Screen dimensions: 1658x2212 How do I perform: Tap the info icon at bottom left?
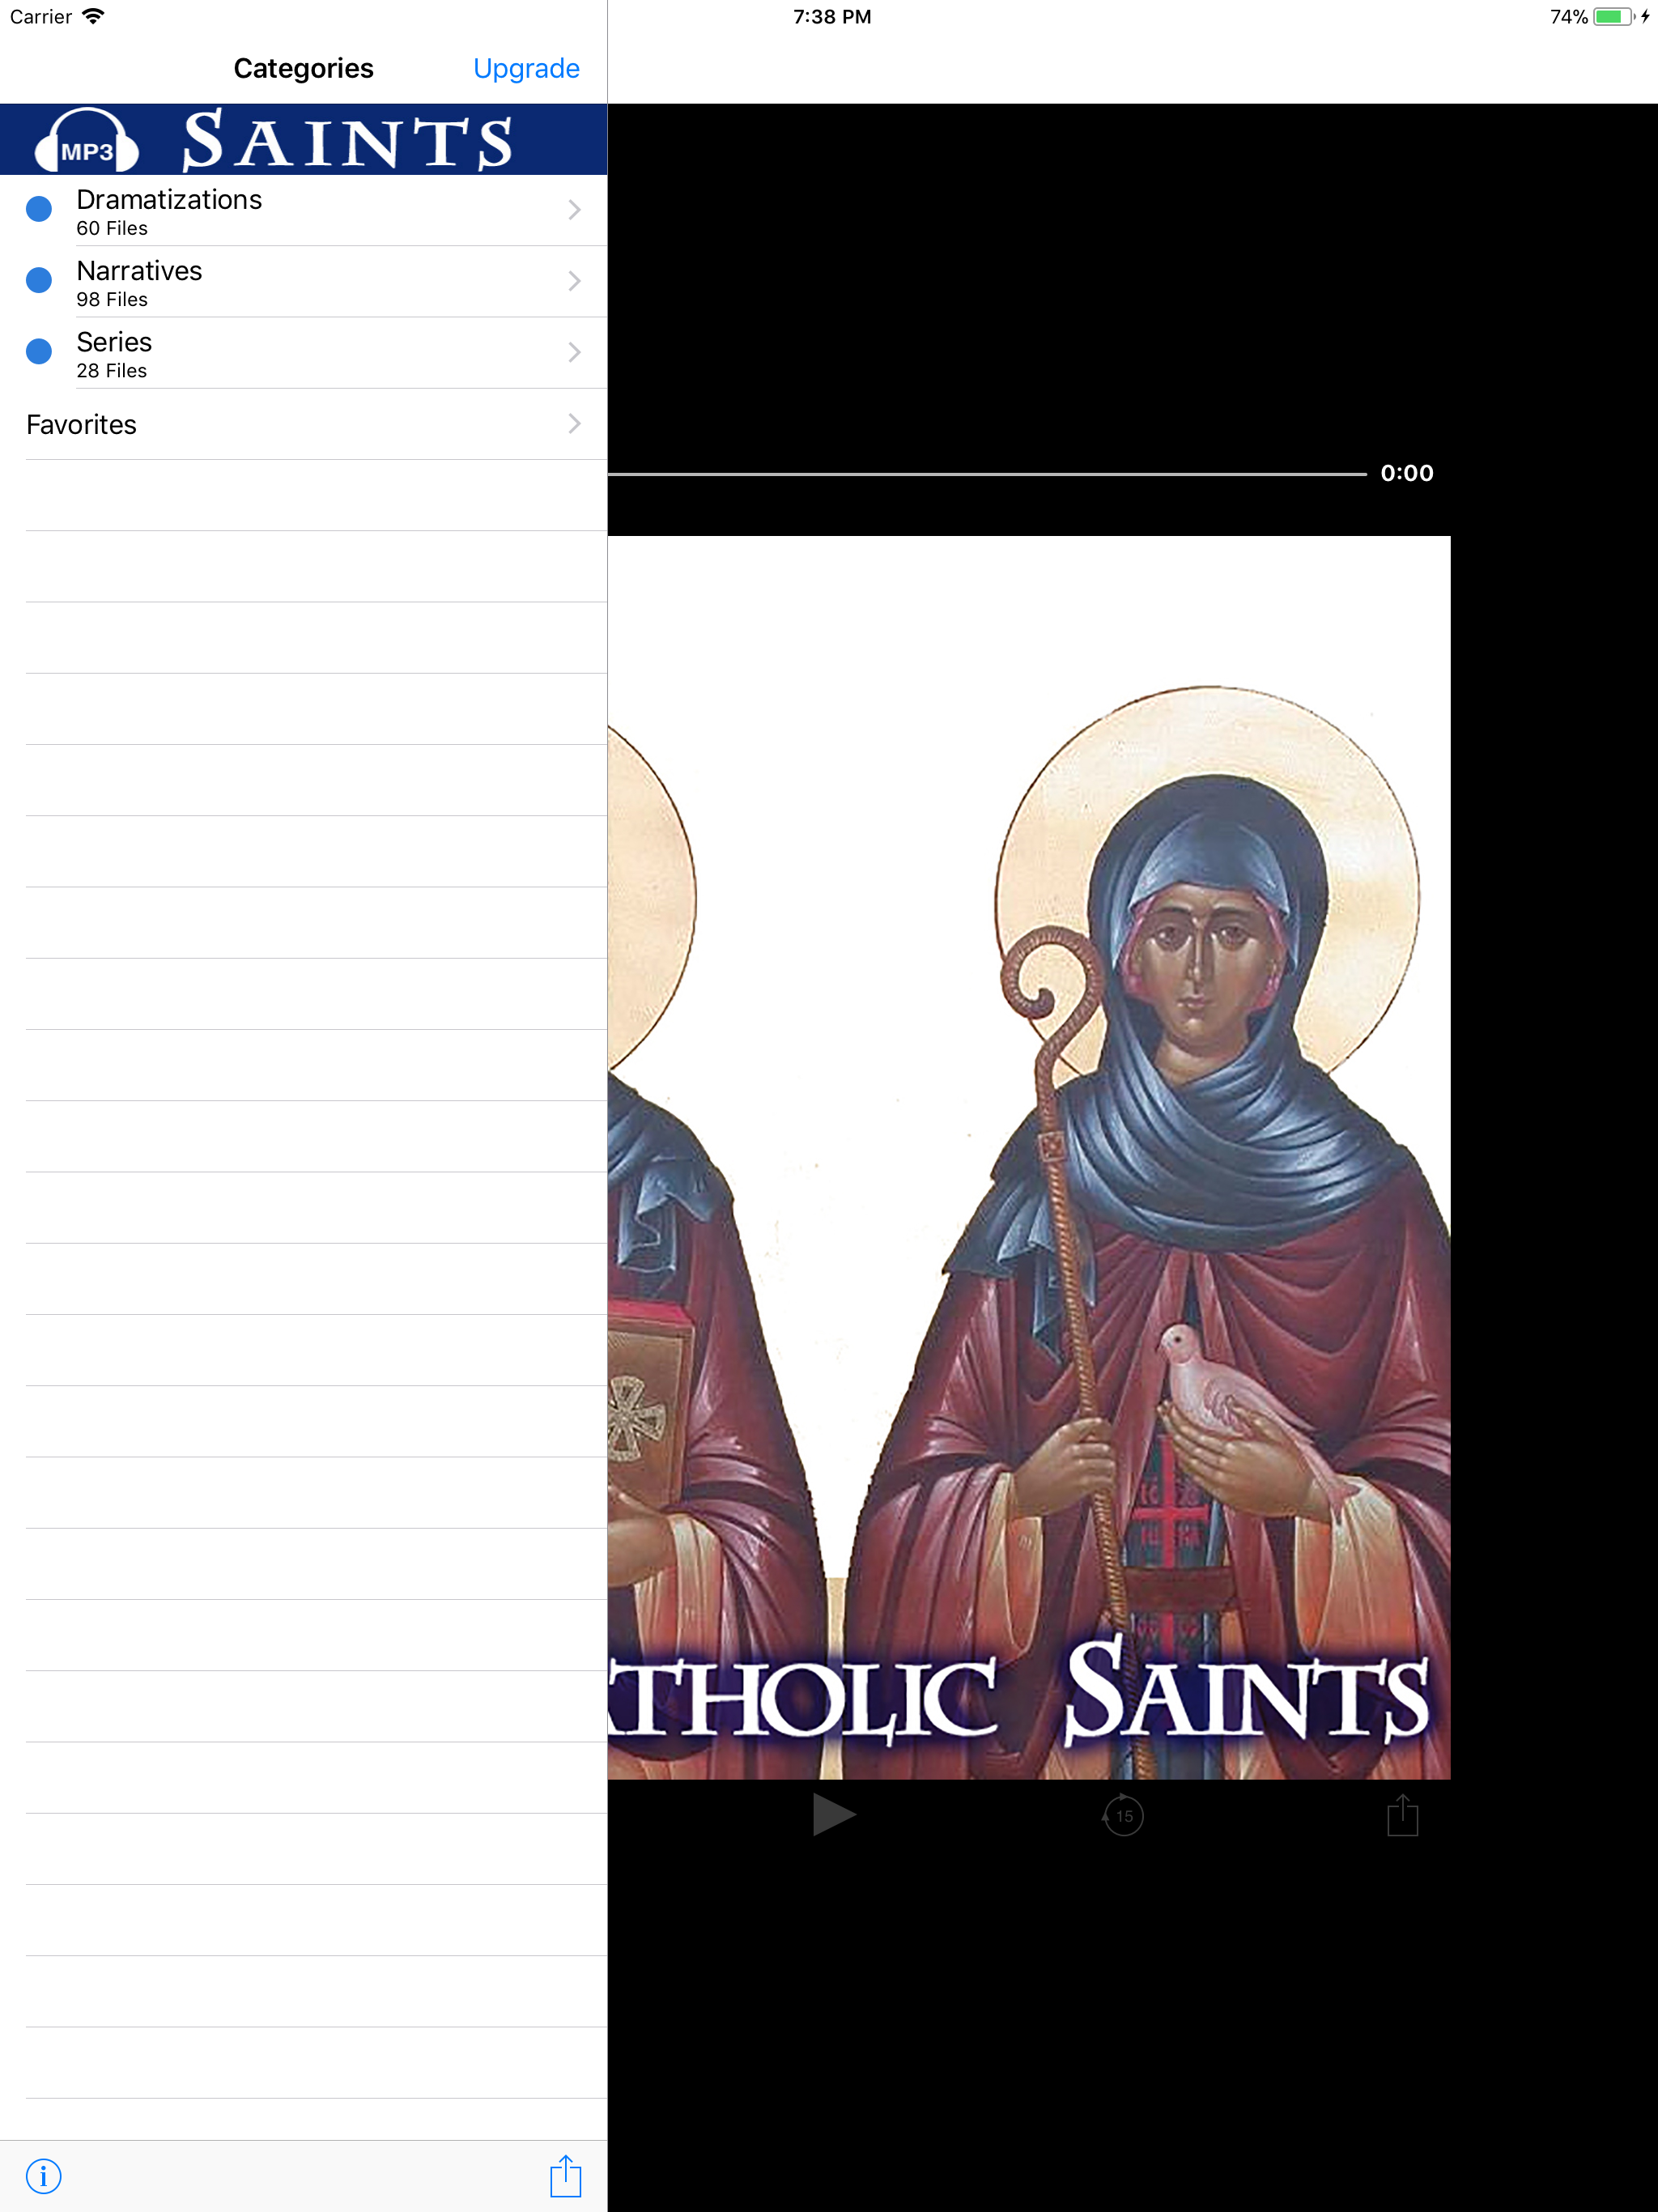point(43,2176)
